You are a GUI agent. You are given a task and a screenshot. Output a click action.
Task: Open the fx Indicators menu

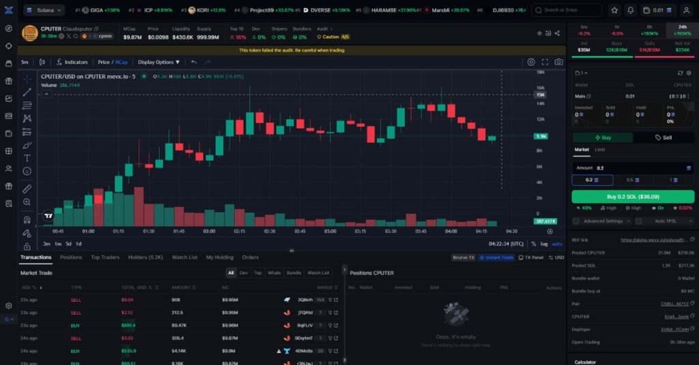coord(72,62)
